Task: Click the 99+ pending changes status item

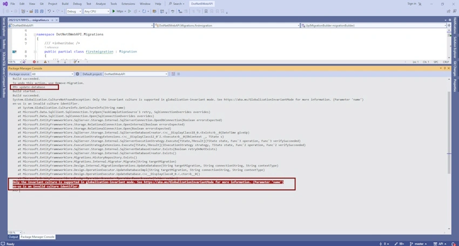Action: (399, 244)
